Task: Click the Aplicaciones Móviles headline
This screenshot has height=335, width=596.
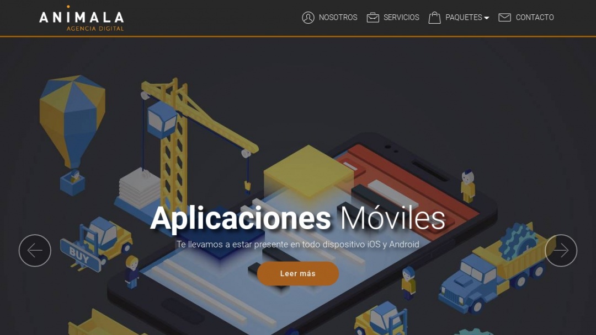Action: point(298,217)
